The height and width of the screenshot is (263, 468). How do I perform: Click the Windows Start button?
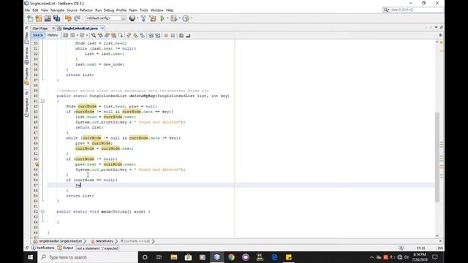click(31, 257)
